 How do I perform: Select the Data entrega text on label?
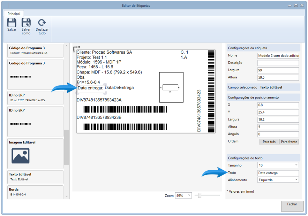(90, 88)
